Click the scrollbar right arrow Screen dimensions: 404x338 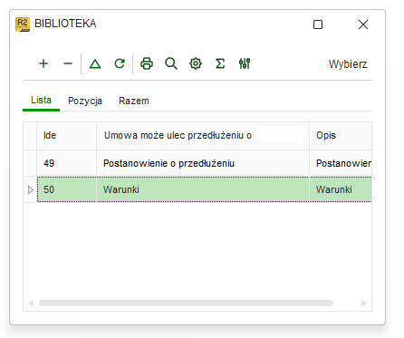(x=364, y=303)
